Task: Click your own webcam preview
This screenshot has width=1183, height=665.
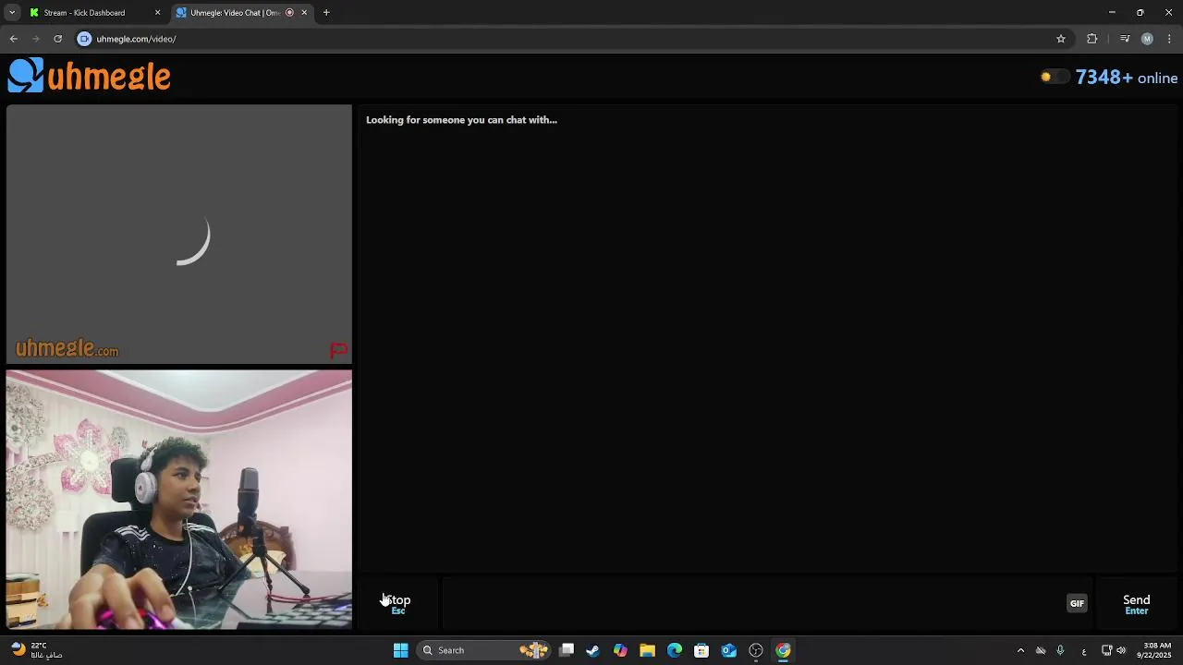Action: pyautogui.click(x=179, y=500)
